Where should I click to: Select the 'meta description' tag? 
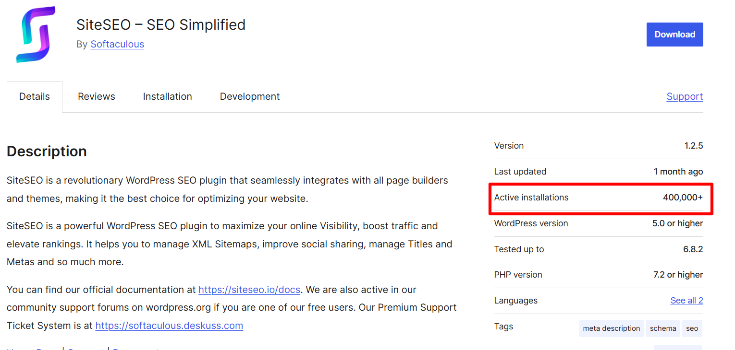click(611, 328)
